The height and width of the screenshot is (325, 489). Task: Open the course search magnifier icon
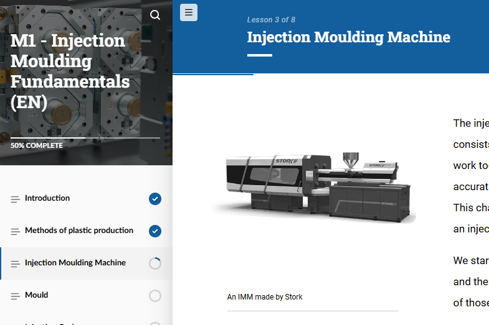click(155, 15)
